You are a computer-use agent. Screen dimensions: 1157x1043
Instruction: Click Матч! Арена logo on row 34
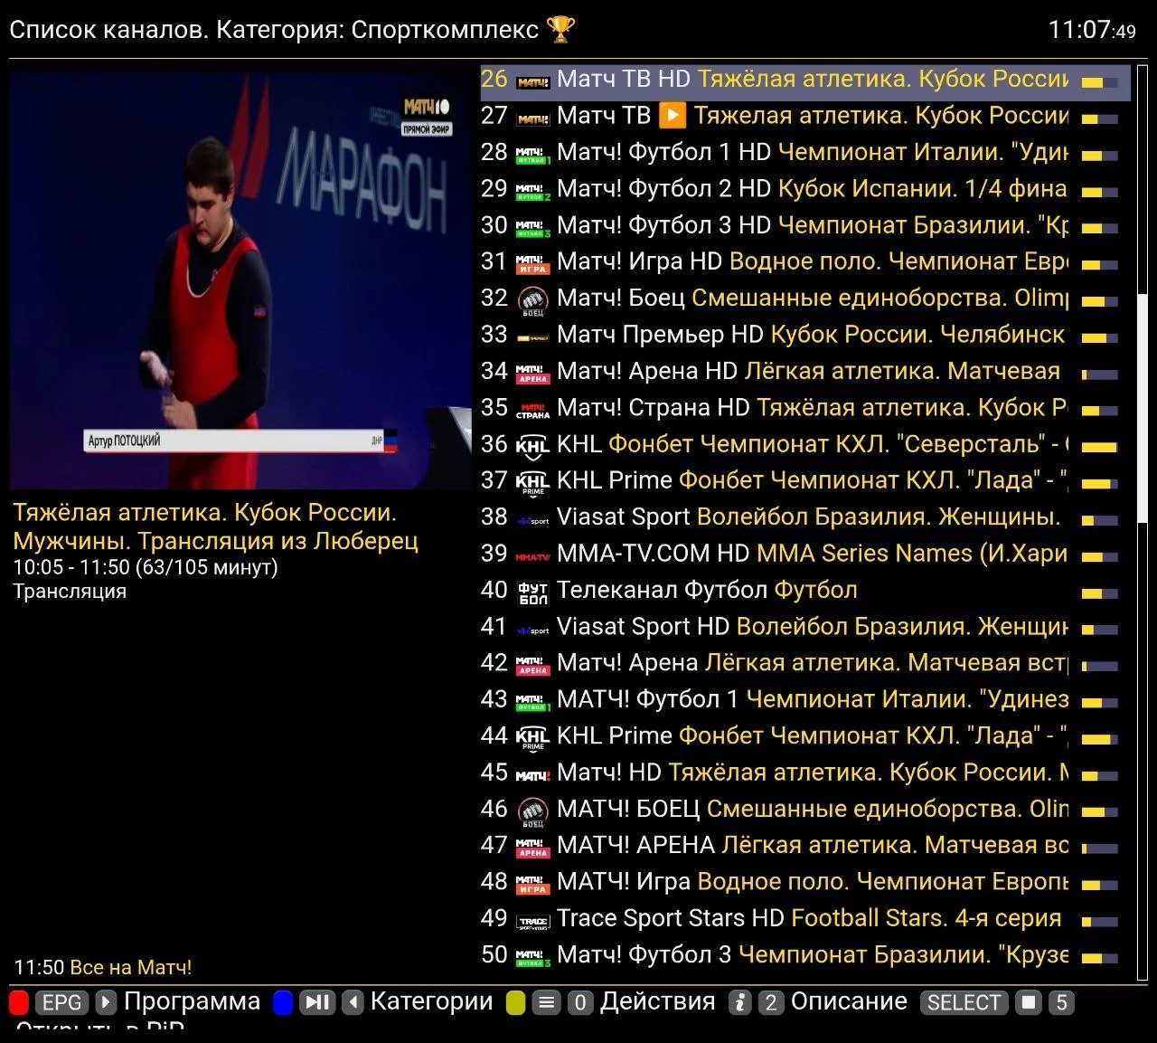533,374
